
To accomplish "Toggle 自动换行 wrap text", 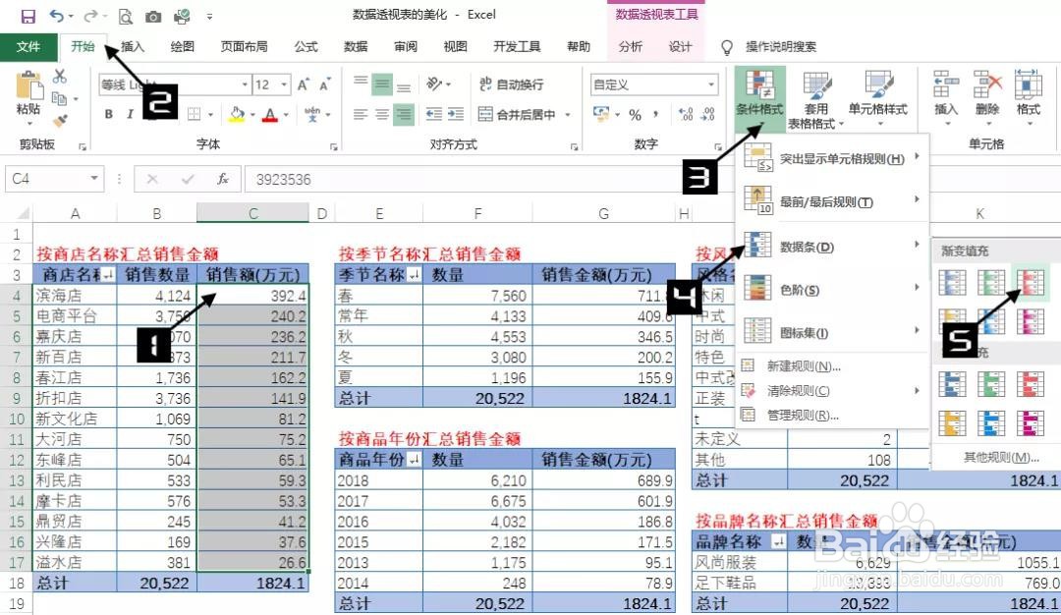I will [511, 84].
